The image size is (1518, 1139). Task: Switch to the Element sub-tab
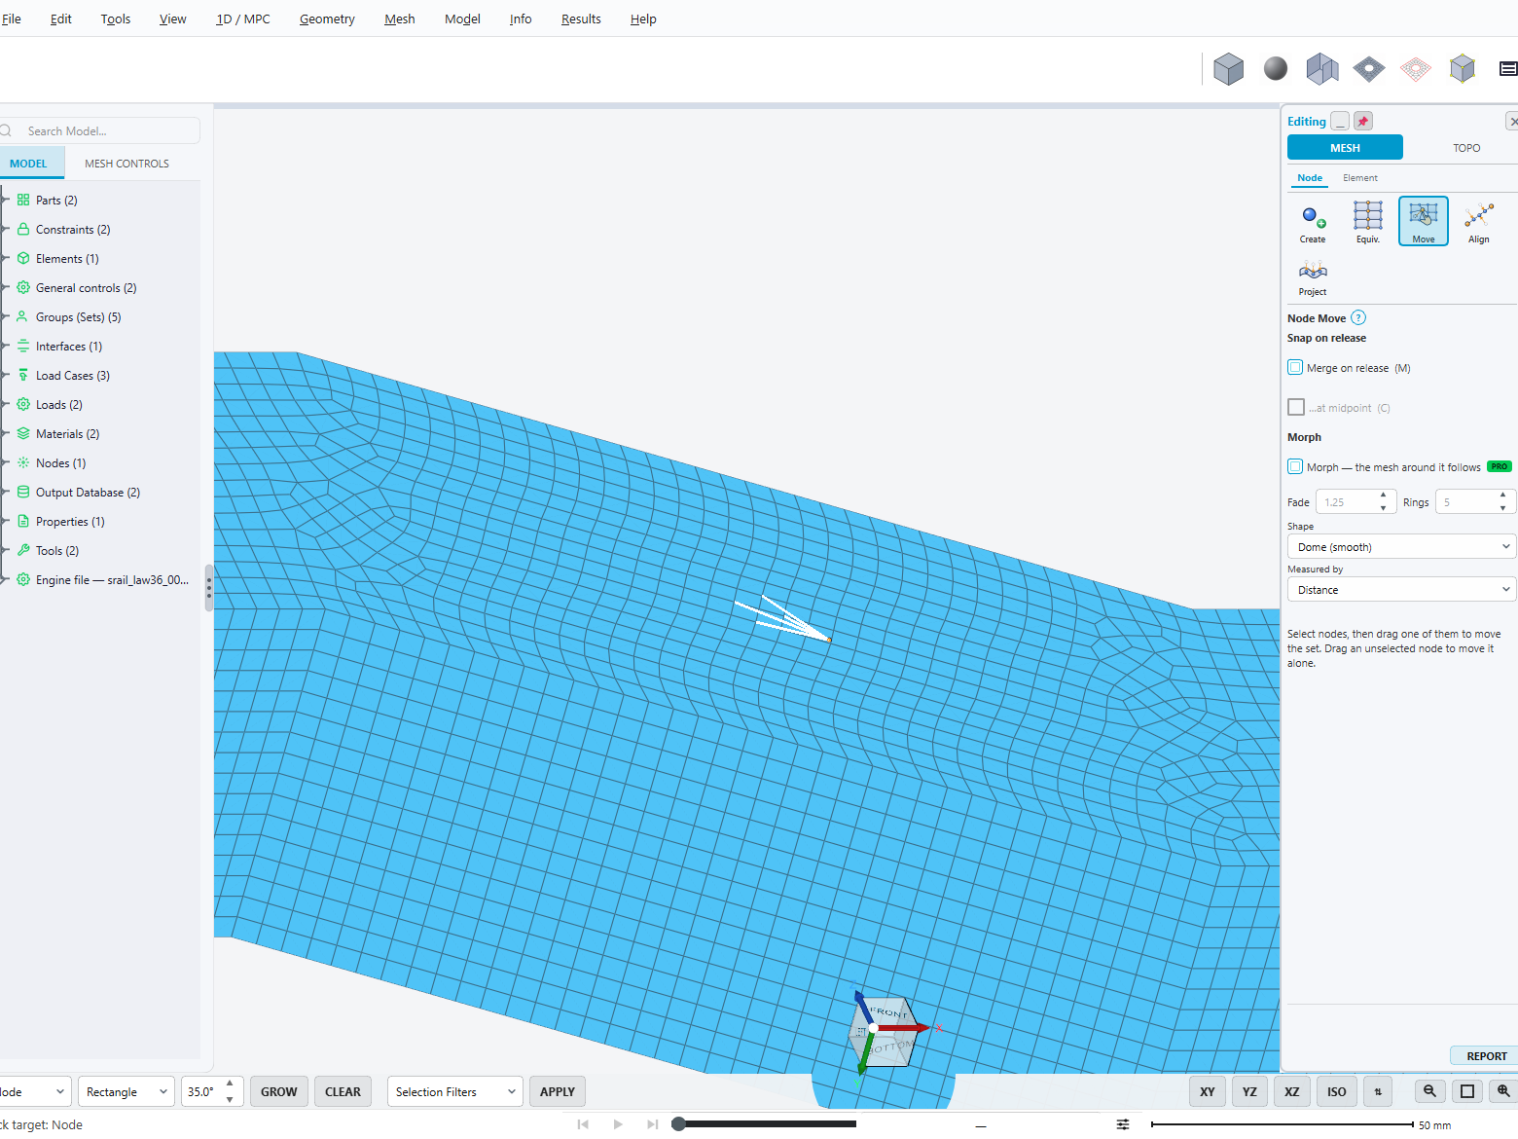click(x=1360, y=178)
